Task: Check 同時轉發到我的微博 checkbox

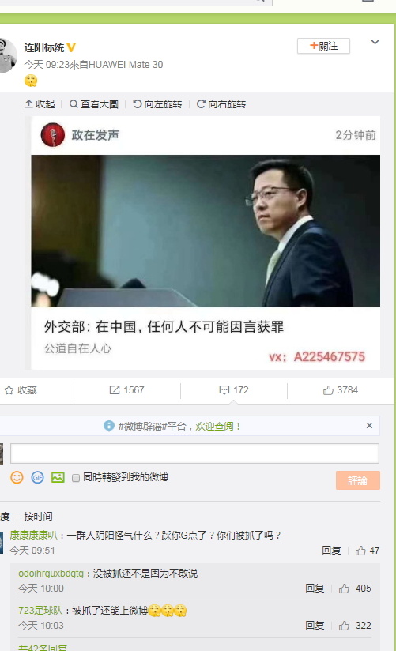Action: [76, 478]
